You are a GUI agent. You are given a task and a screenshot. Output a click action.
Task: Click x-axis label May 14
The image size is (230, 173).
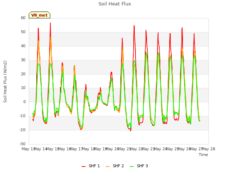tap(41, 149)
